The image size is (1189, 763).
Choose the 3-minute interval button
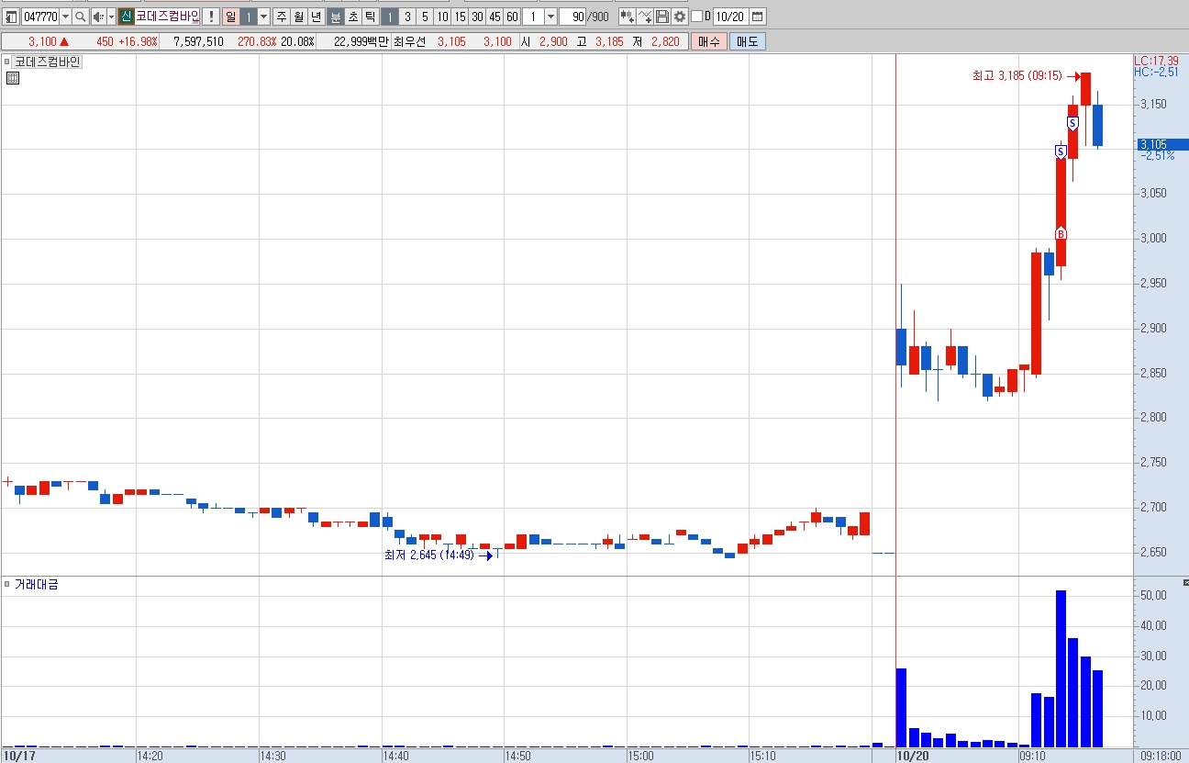pyautogui.click(x=407, y=17)
